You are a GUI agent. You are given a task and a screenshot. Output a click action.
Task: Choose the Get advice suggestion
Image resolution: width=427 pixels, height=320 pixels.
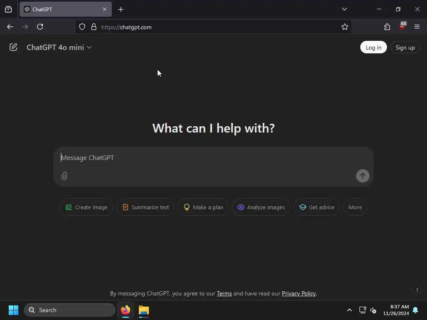[x=316, y=207]
